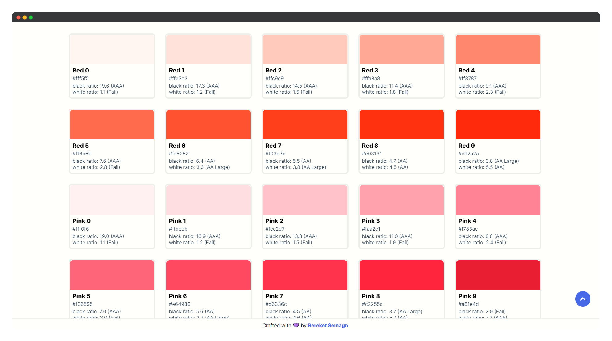Select the Pink 5 color swatch
612x341 pixels.
click(x=112, y=275)
